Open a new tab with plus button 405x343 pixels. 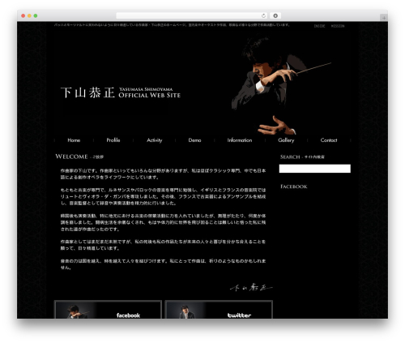[384, 18]
